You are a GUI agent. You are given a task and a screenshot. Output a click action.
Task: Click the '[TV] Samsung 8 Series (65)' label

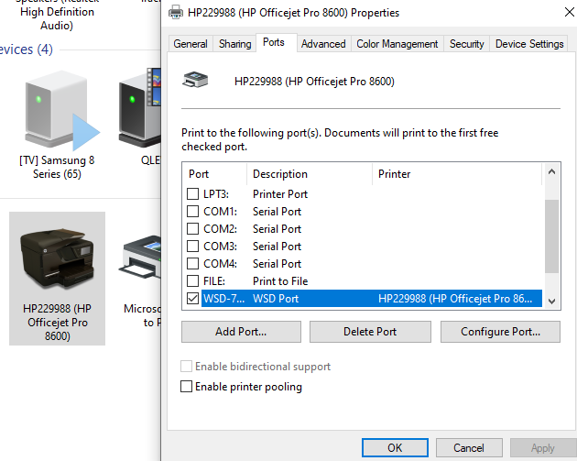[57, 167]
